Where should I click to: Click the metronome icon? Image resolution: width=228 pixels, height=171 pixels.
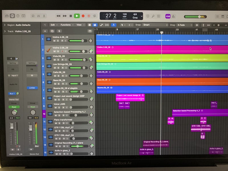174,16
